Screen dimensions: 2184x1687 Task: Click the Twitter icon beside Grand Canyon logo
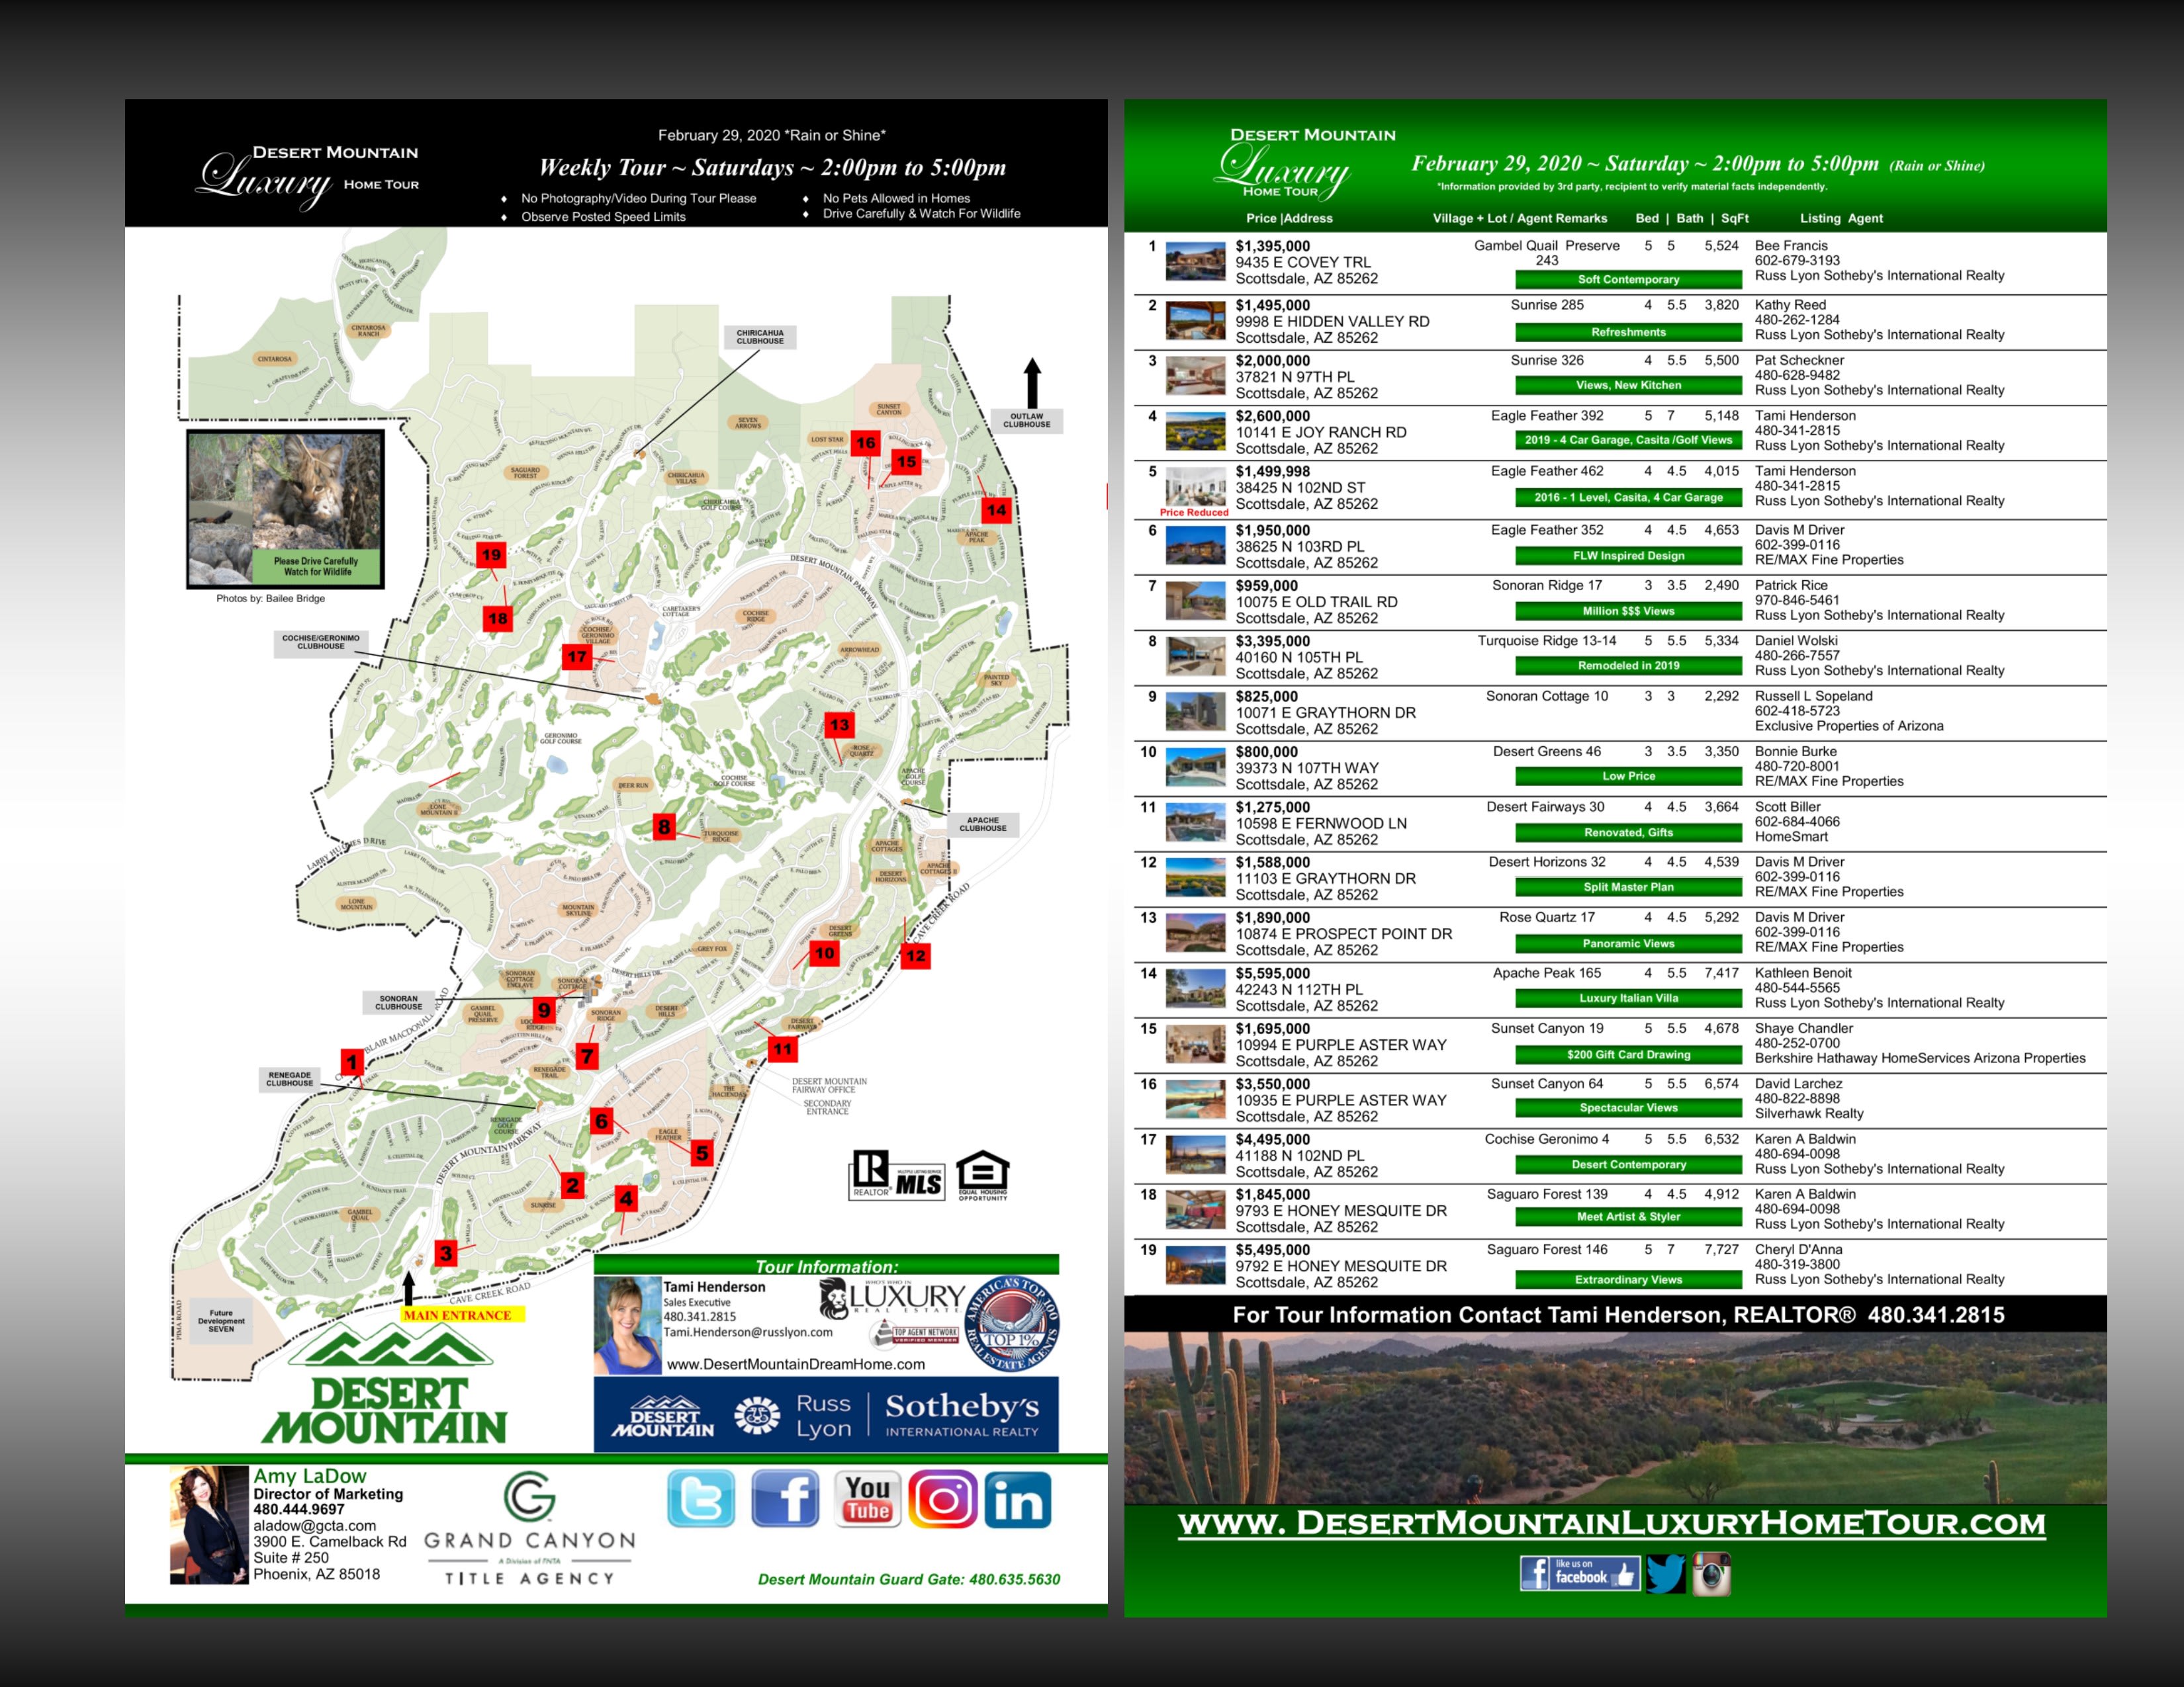[700, 1498]
